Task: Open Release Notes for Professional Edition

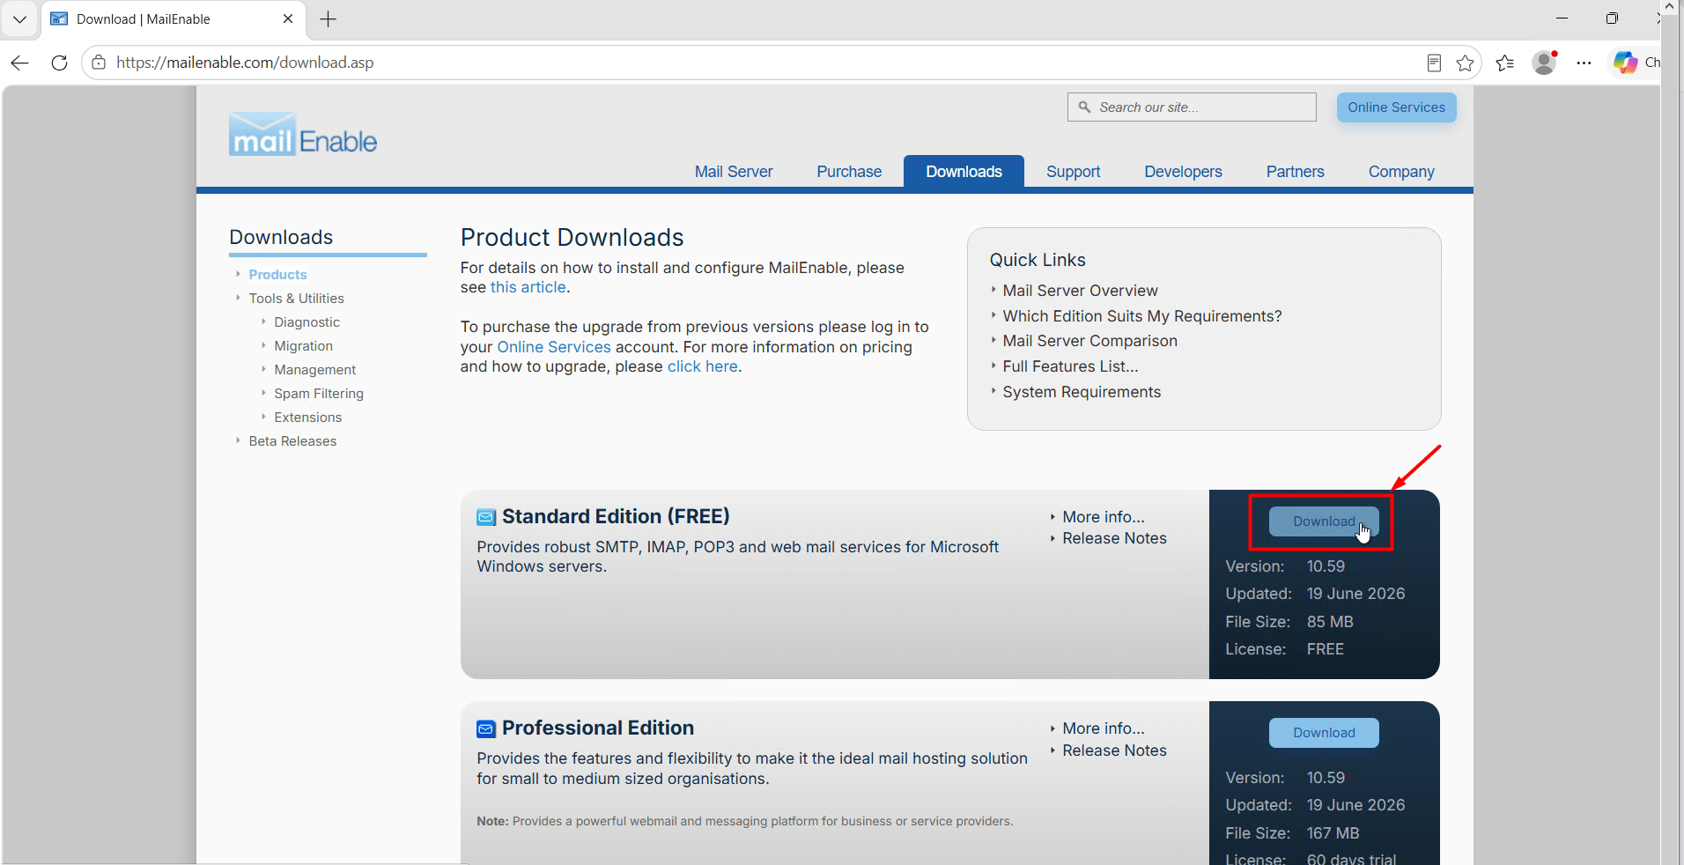Action: coord(1114,750)
